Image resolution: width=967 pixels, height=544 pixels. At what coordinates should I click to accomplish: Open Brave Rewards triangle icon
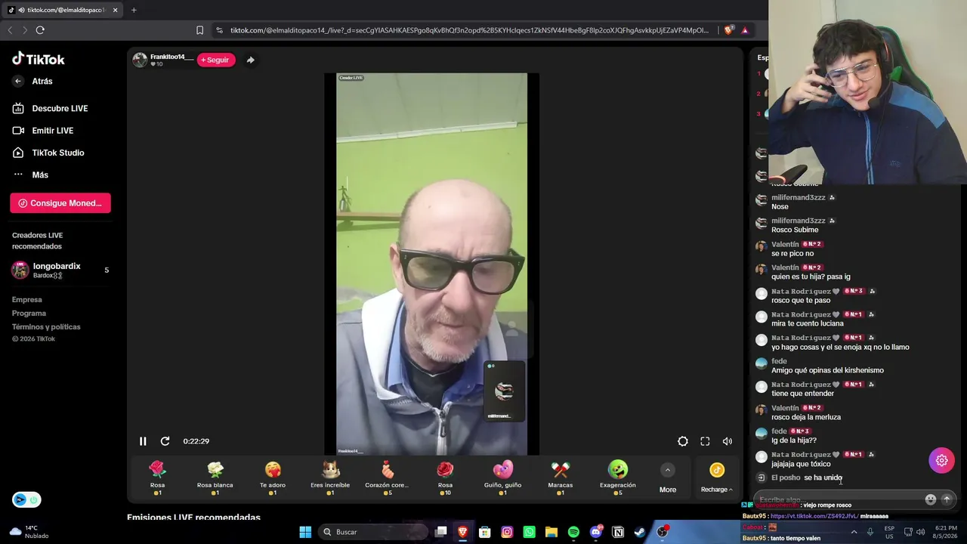point(745,30)
